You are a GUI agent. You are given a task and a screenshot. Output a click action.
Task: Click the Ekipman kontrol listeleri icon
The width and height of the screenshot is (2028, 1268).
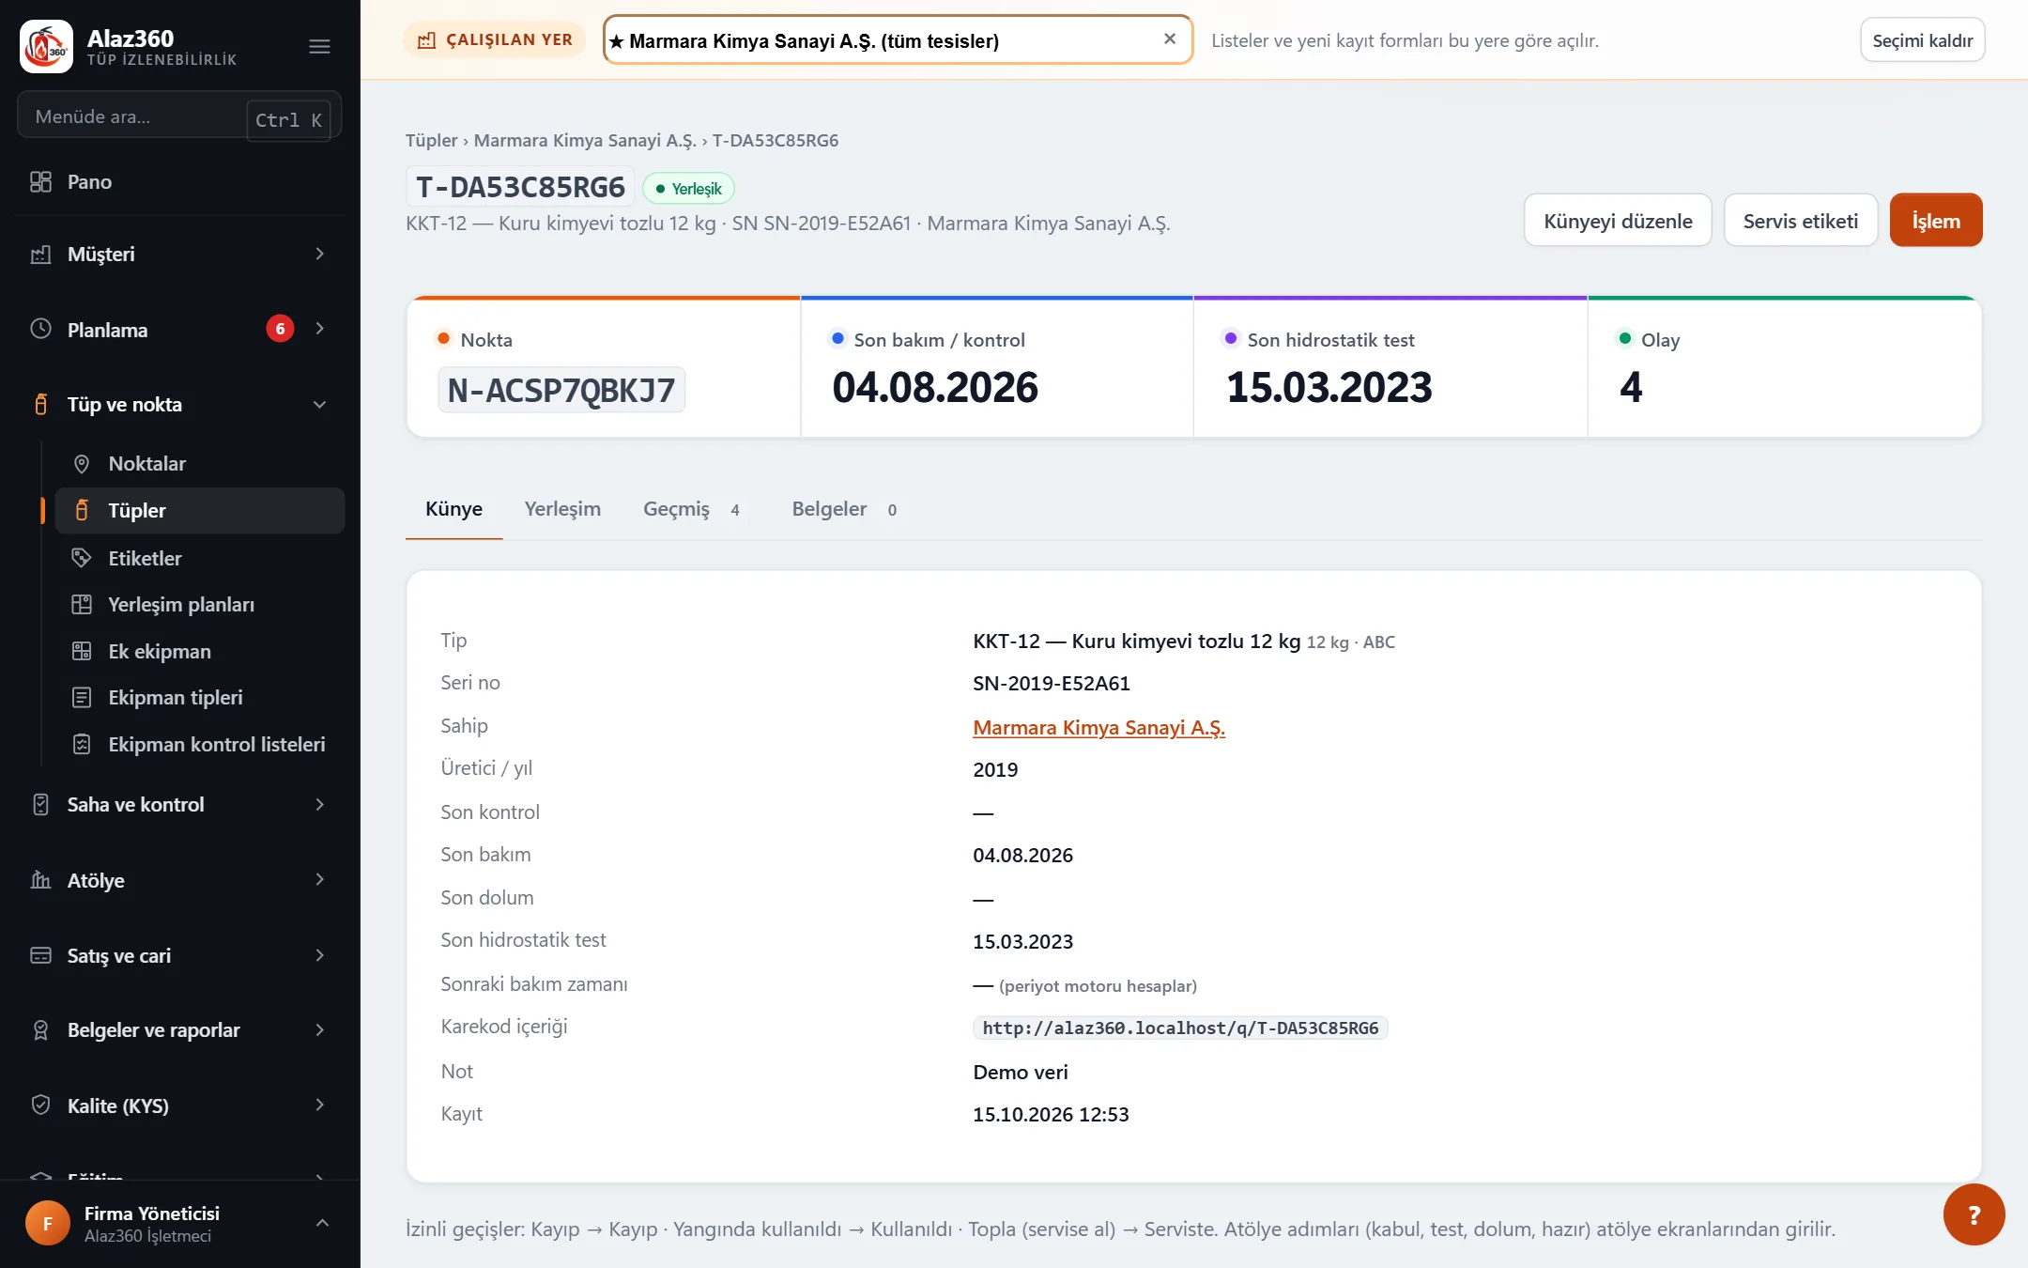(82, 744)
